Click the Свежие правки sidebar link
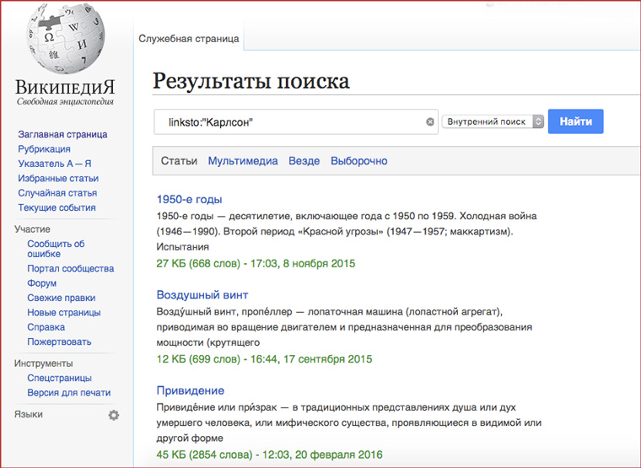The width and height of the screenshot is (641, 468). [x=61, y=298]
